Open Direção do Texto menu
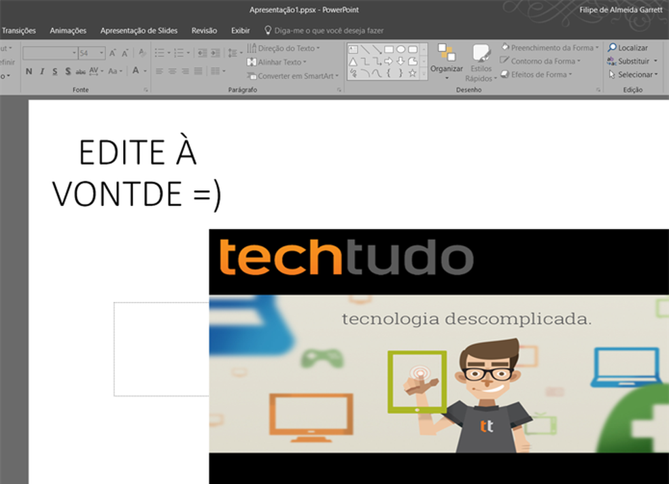 point(284,48)
